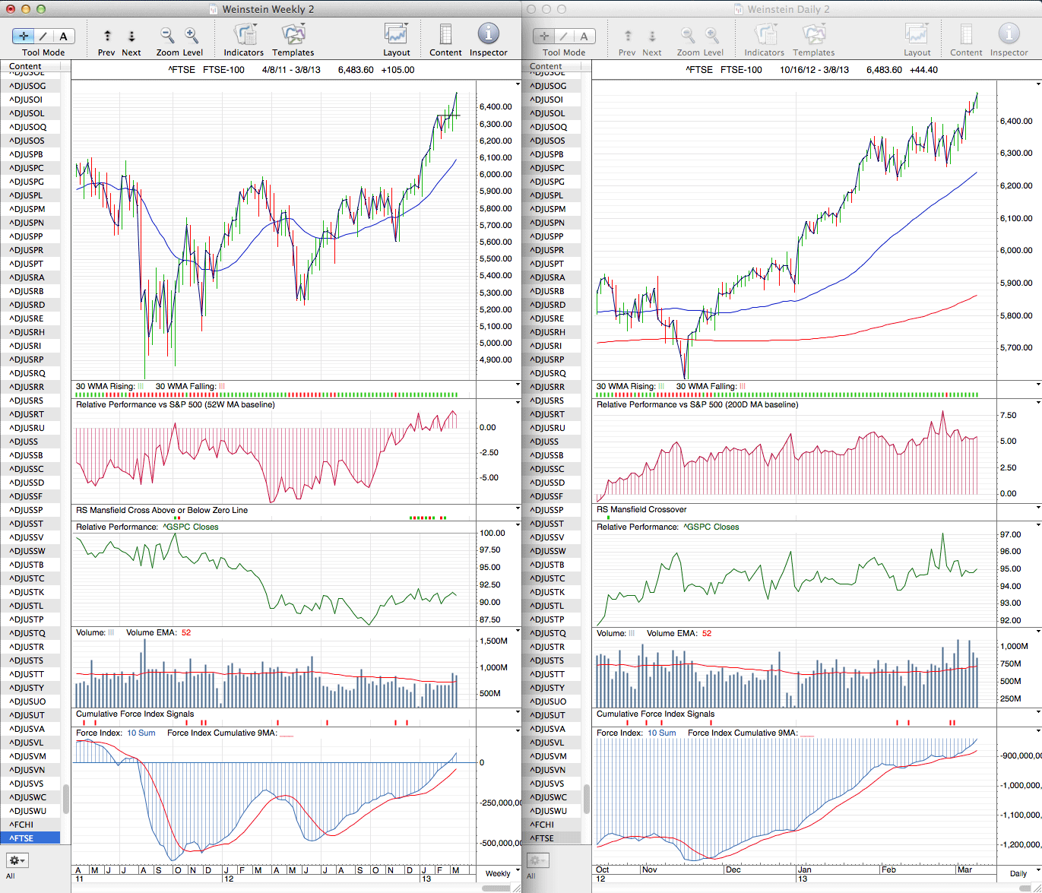Open gear action menu below Weekly symbol list
The image size is (1042, 893).
17,860
